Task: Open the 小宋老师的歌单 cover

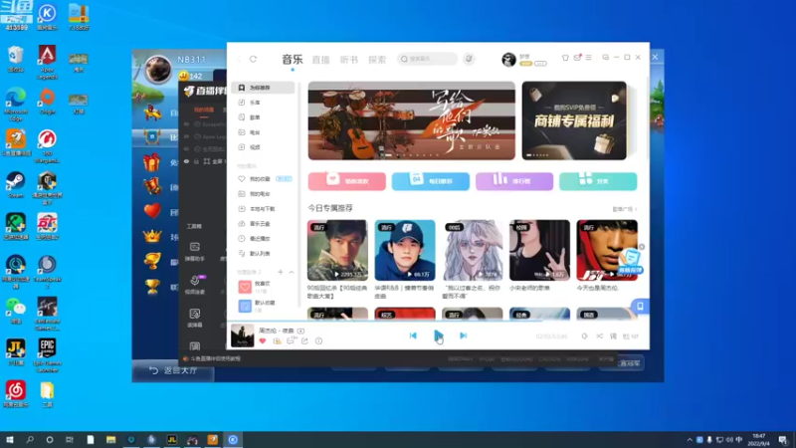Action: click(539, 250)
